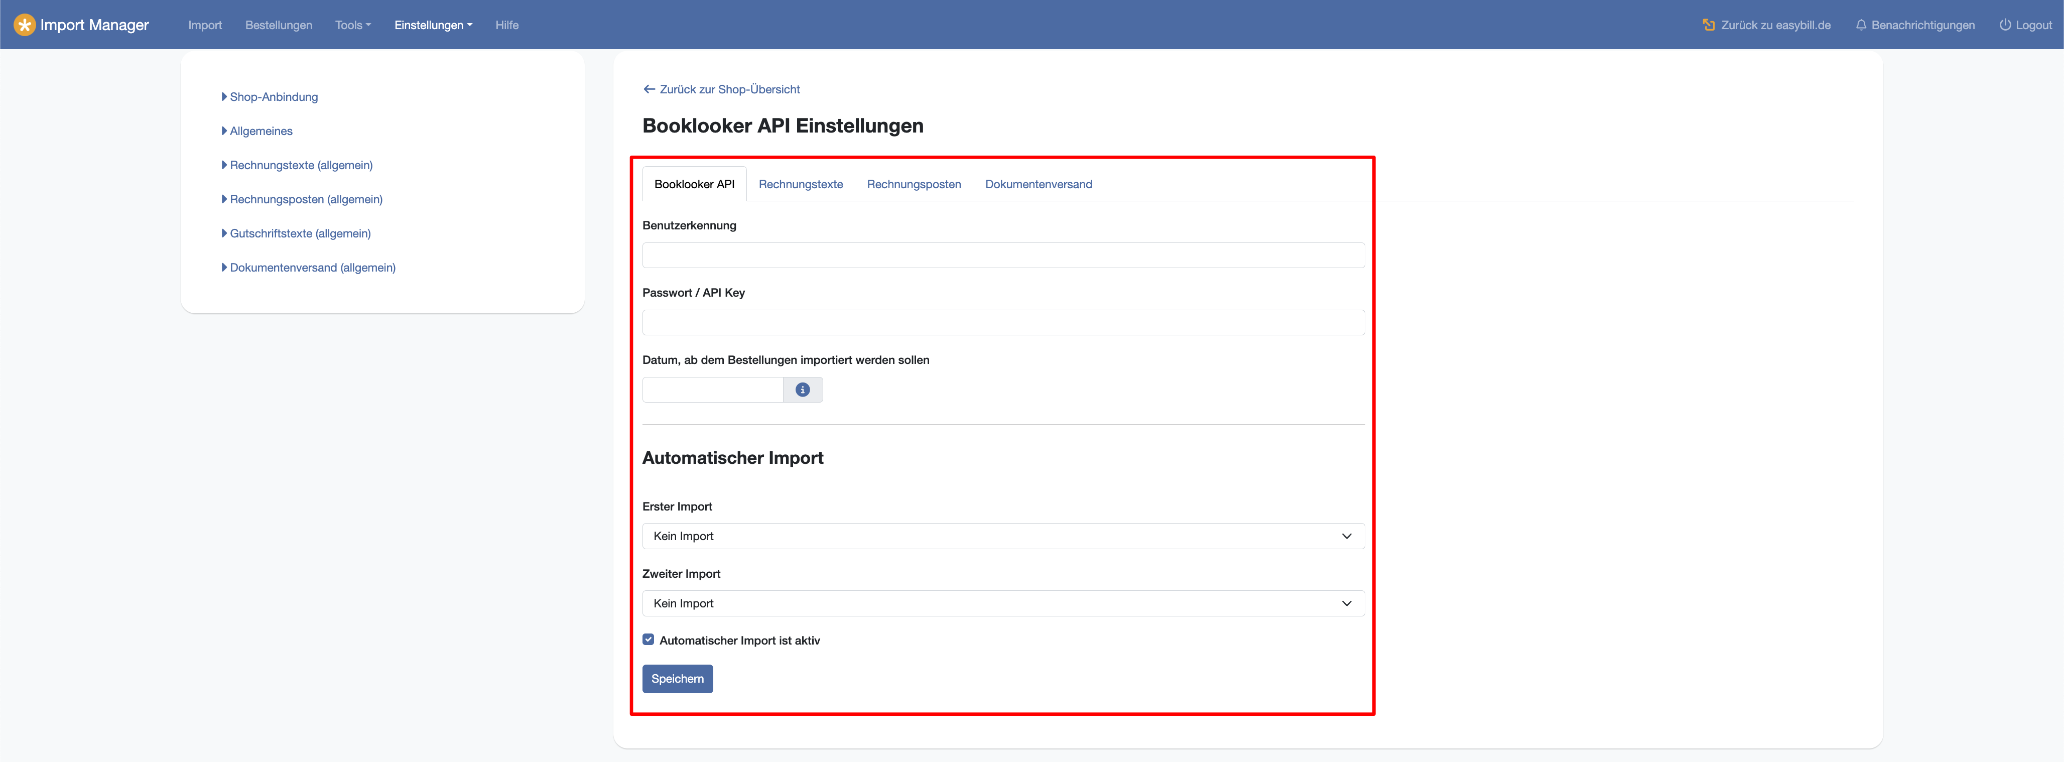The height and width of the screenshot is (762, 2064).
Task: Open Gutschriftstexte (allgemein) link
Action: click(x=300, y=233)
